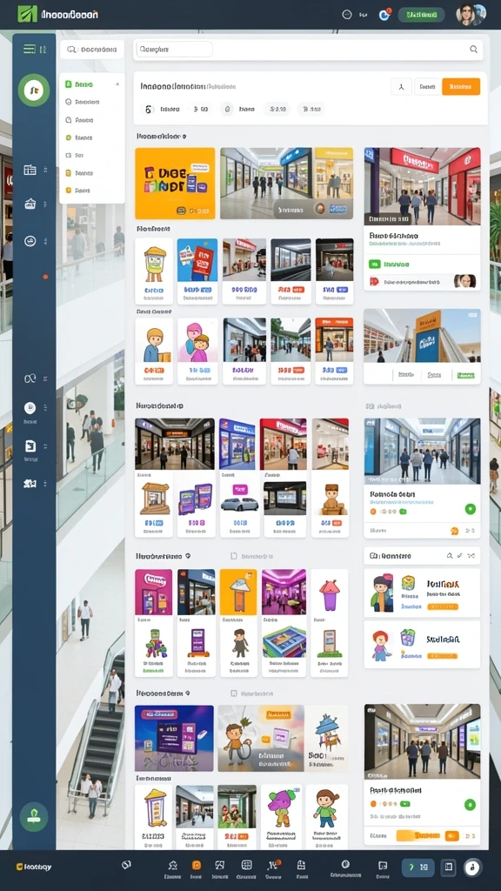Click the yellow promotional banner thumbnail

pos(175,184)
